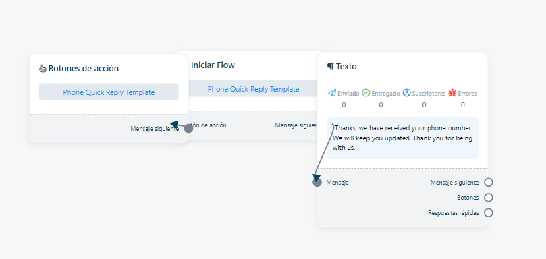This screenshot has width=546, height=259.
Task: Select the Botones output circle
Action: click(x=489, y=198)
